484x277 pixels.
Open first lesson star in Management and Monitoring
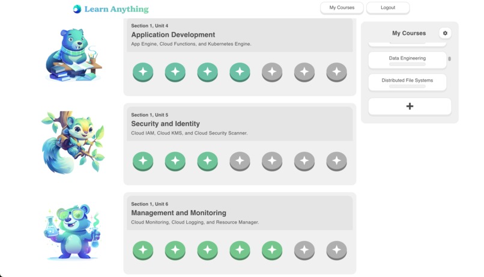(x=143, y=251)
